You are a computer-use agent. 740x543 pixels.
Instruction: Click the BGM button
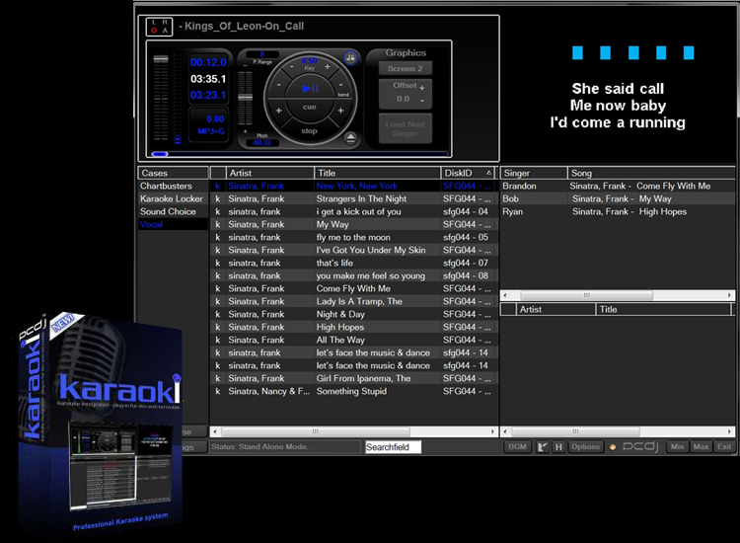tap(517, 446)
